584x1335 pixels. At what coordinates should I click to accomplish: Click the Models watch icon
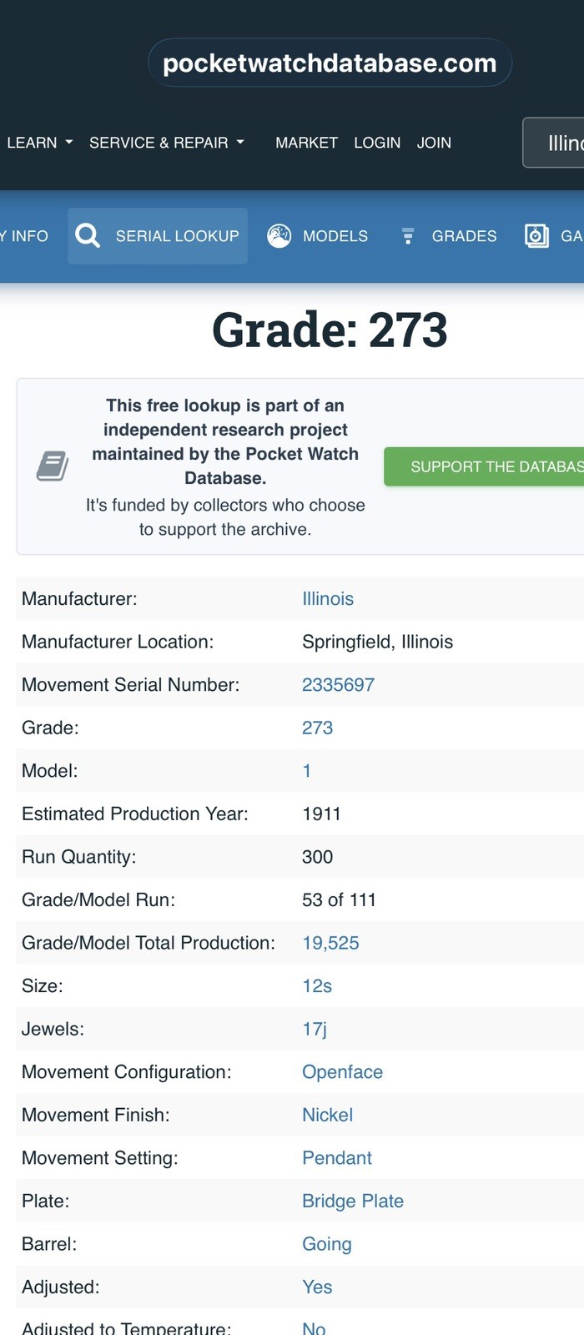(x=279, y=236)
